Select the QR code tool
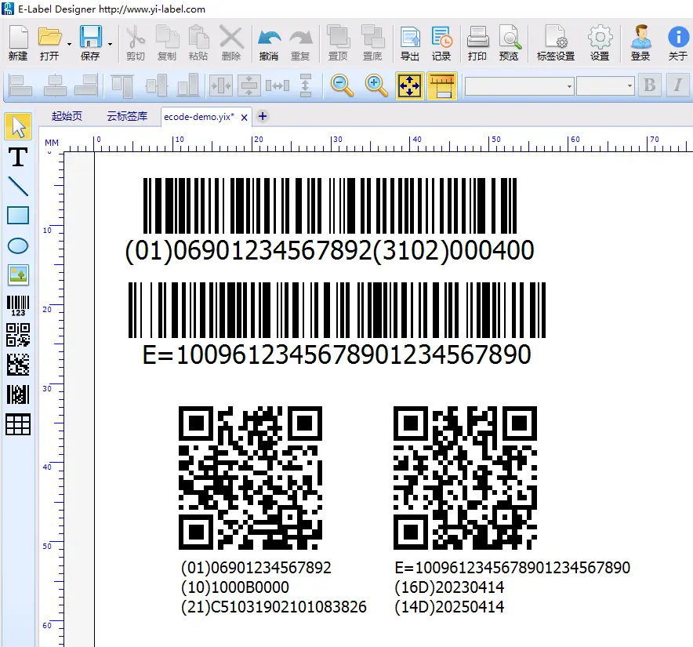The width and height of the screenshot is (693, 647). point(17,335)
